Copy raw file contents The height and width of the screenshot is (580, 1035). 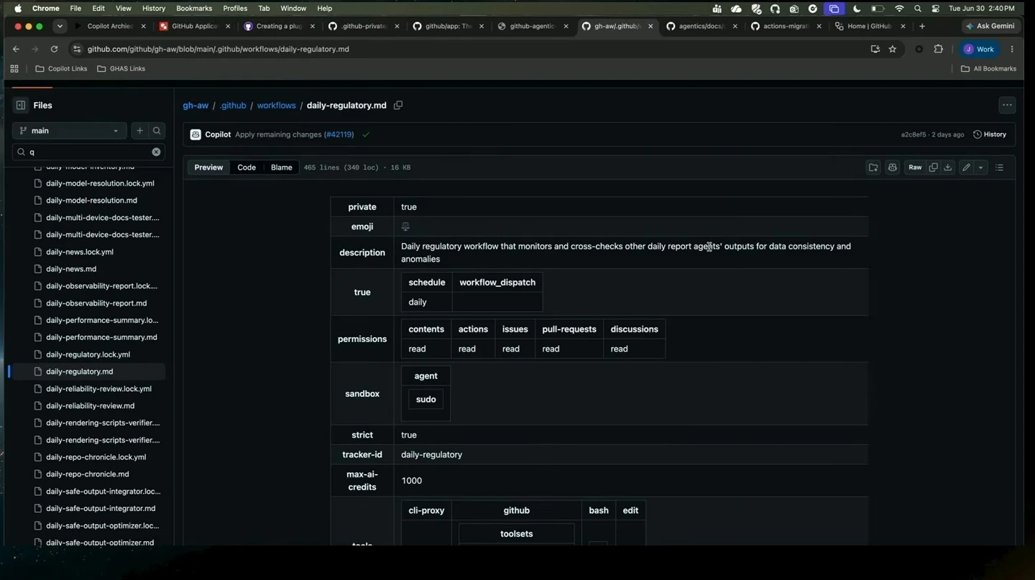pos(934,167)
